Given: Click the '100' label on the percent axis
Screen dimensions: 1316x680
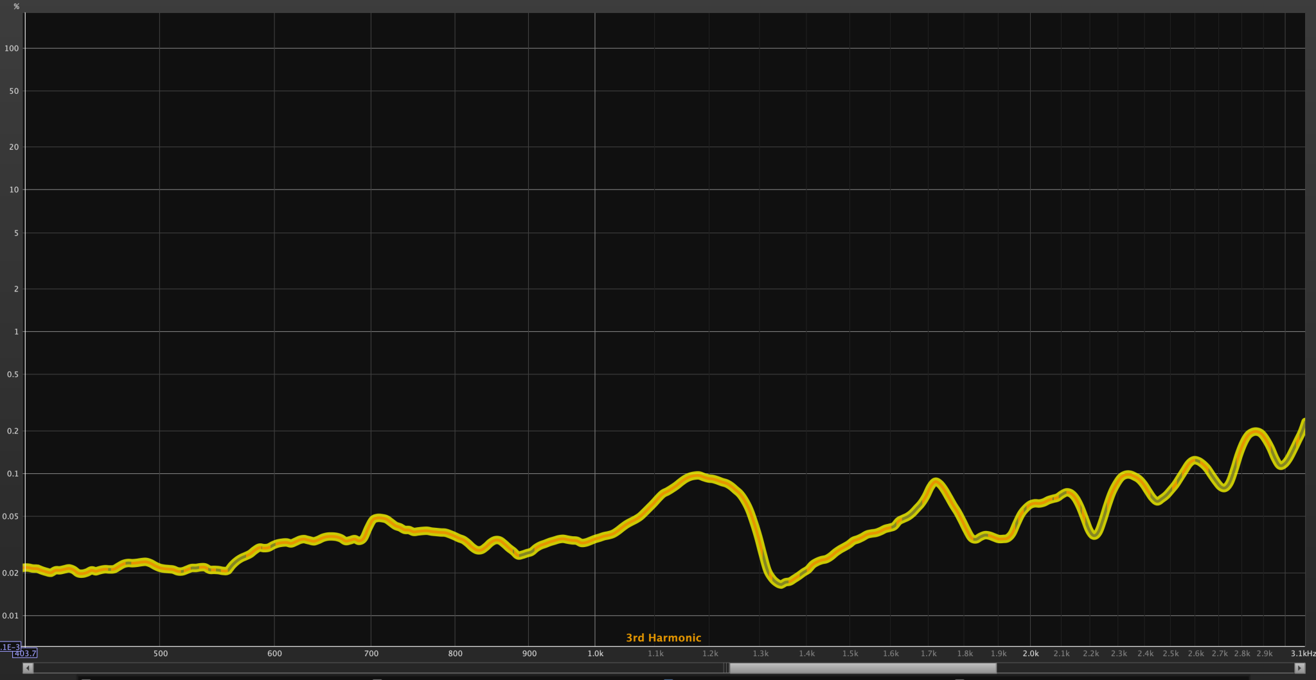Looking at the screenshot, I should click(x=12, y=48).
